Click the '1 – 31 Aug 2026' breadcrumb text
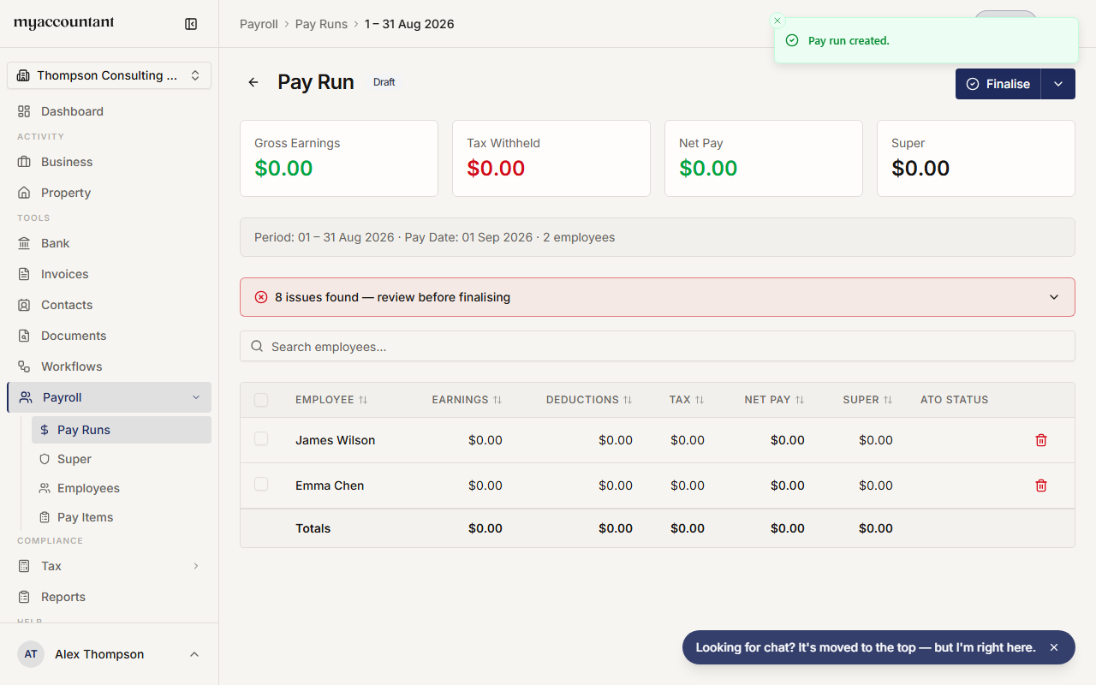Viewport: 1096px width, 685px height. point(409,24)
